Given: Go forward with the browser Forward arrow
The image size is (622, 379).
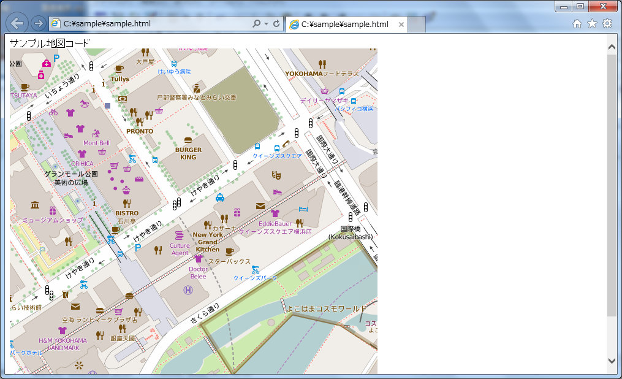Looking at the screenshot, I should (x=38, y=23).
